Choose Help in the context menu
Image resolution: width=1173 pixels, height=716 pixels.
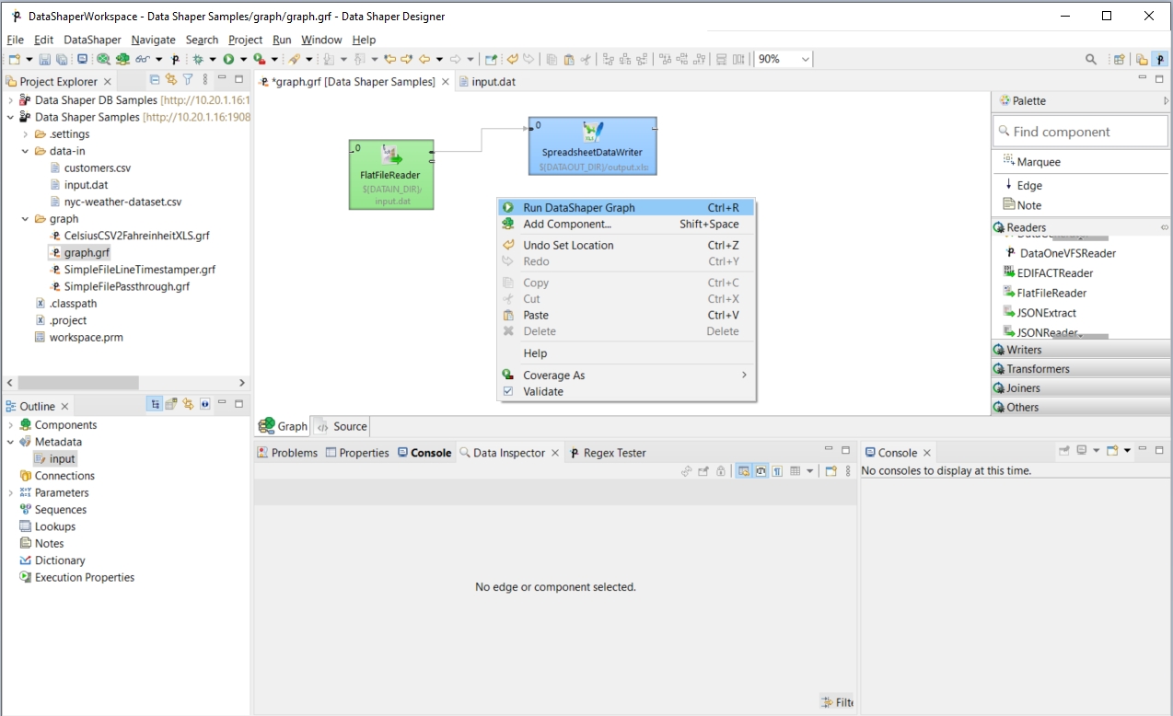(625, 353)
